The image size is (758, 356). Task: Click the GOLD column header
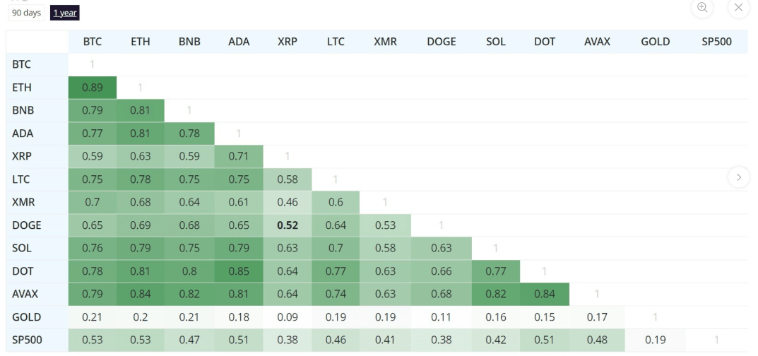tap(655, 42)
